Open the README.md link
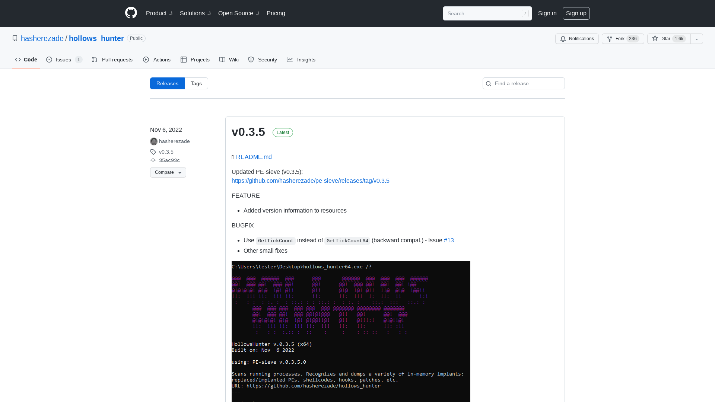 (254, 157)
